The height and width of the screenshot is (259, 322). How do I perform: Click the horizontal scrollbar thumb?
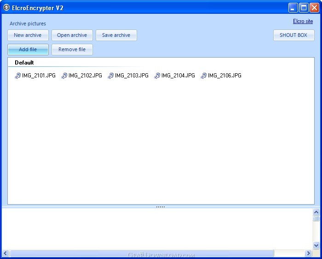[142, 253]
